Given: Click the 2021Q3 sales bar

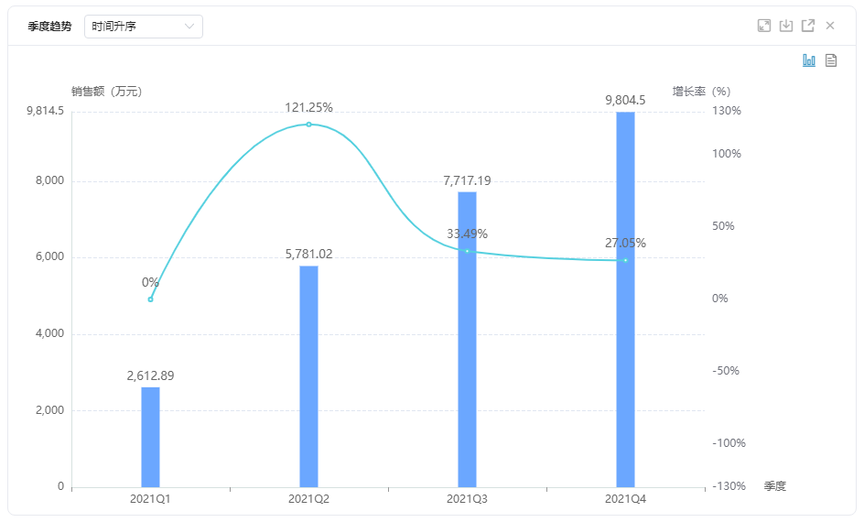Looking at the screenshot, I should 467,339.
